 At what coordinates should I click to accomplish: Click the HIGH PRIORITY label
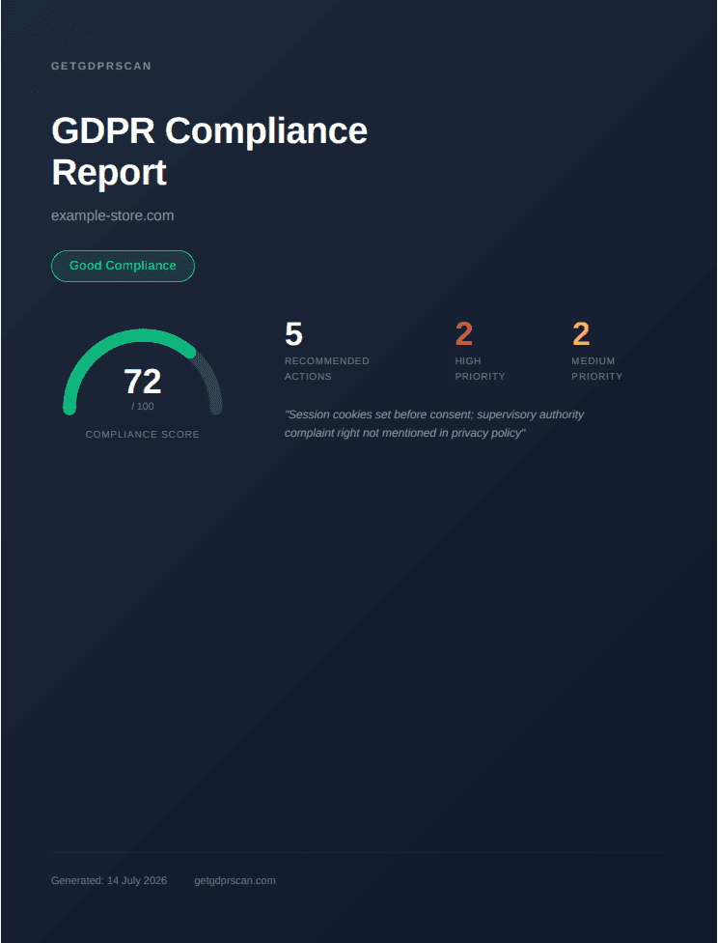point(480,369)
